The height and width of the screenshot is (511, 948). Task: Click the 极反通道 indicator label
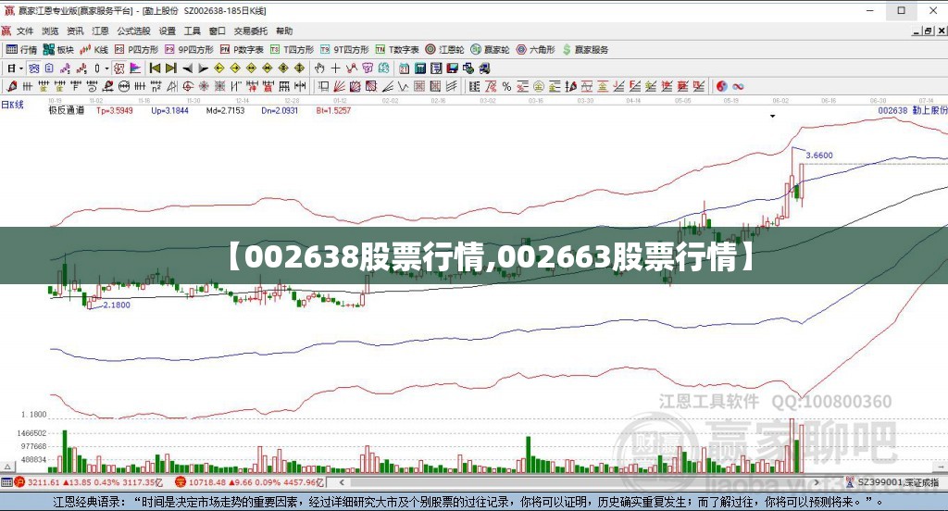pos(67,111)
